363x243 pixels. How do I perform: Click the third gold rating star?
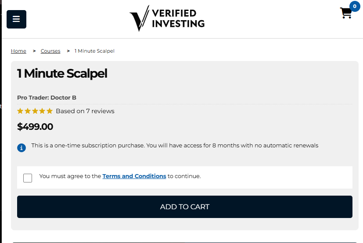pyautogui.click(x=35, y=111)
